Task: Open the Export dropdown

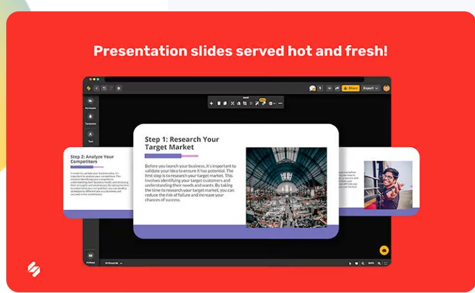Action: click(x=371, y=88)
